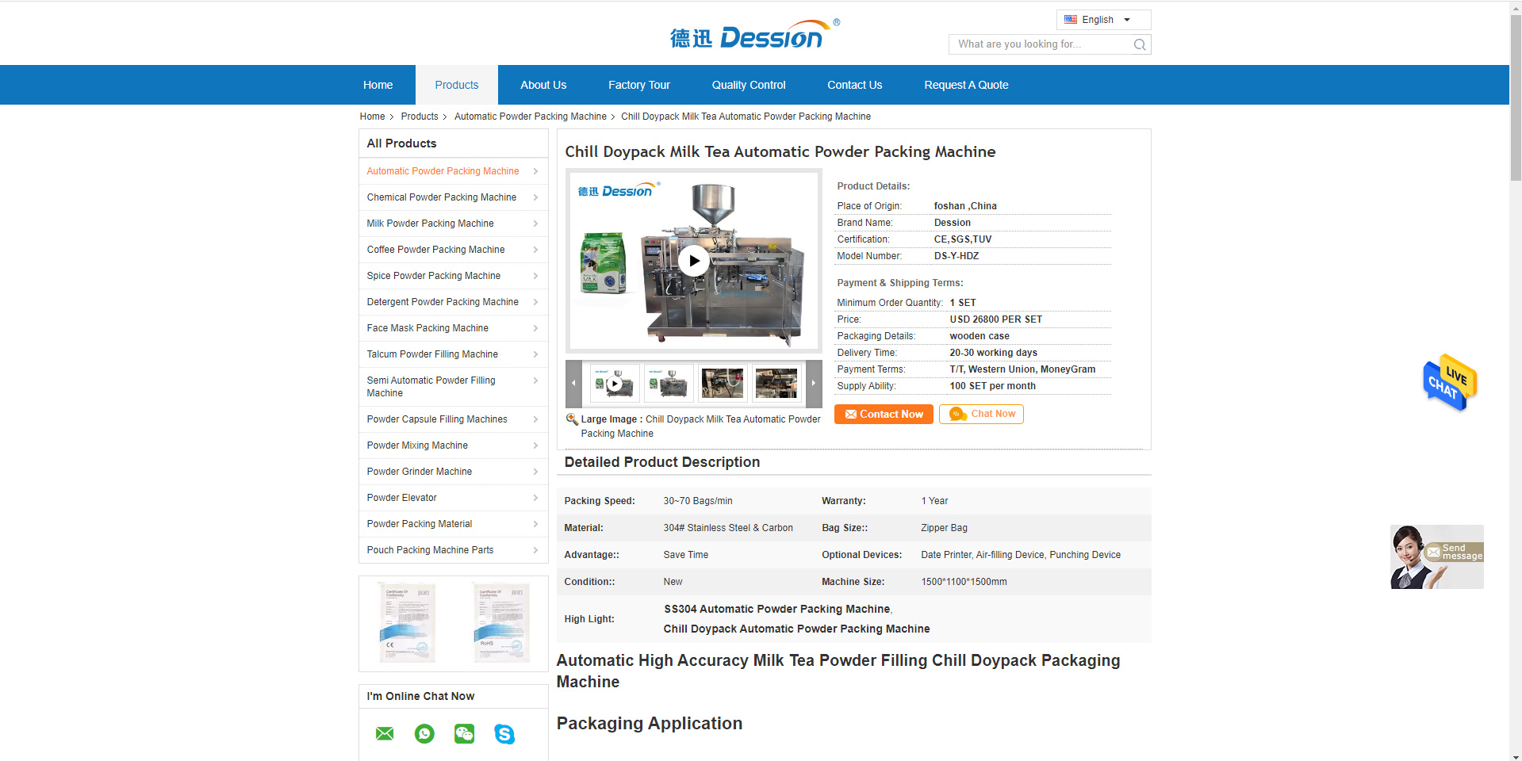
Task: Open the Contact Us menu
Action: (855, 85)
